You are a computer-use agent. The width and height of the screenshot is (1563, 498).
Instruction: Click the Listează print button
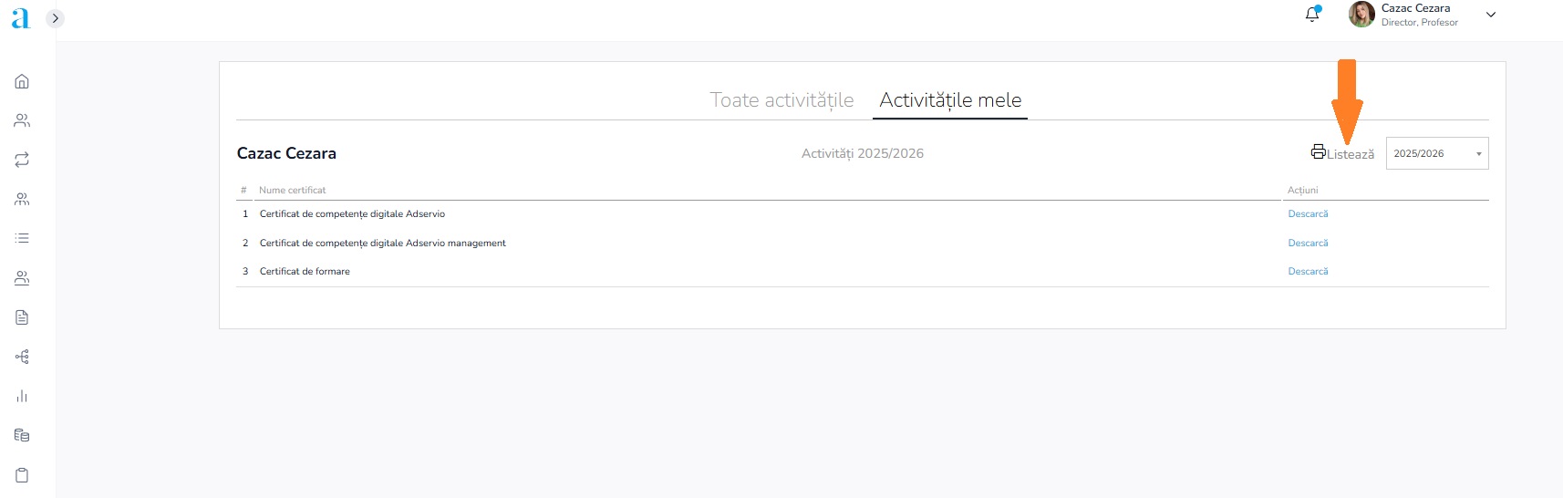pyautogui.click(x=1342, y=153)
